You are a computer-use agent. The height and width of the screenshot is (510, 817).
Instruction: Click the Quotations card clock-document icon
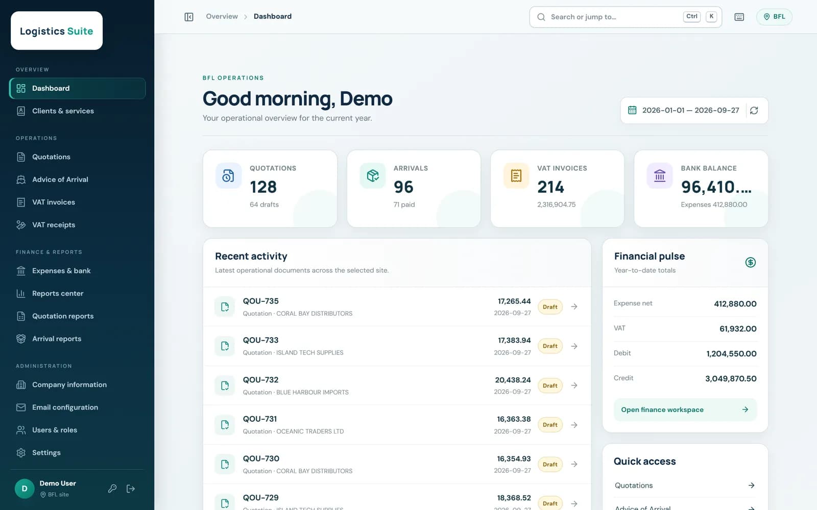pos(228,175)
